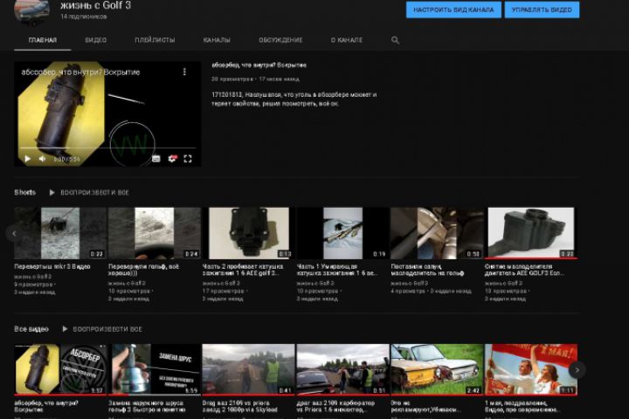The image size is (629, 419).
Task: Open drag race thumbnail with 0:41 duration
Action: point(249,370)
